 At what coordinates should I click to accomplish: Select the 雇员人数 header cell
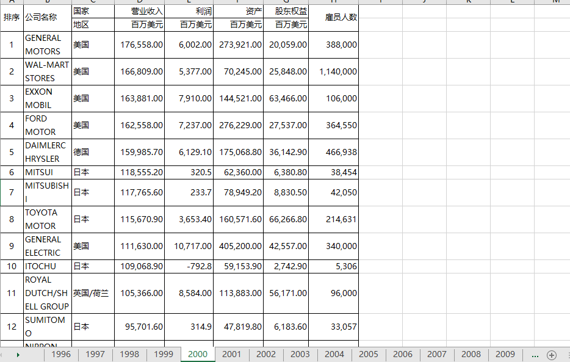tap(334, 18)
